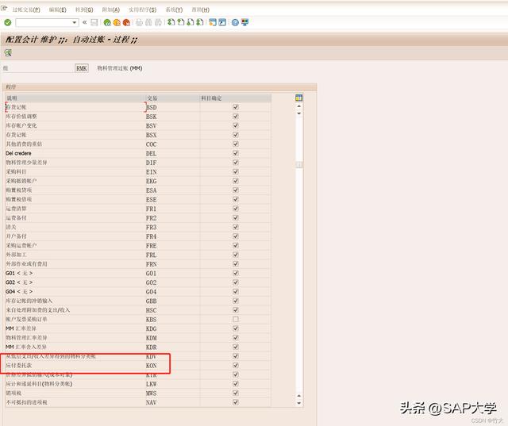Open the 系统(Y) menu
The width and height of the screenshot is (508, 426).
tap(174, 10)
